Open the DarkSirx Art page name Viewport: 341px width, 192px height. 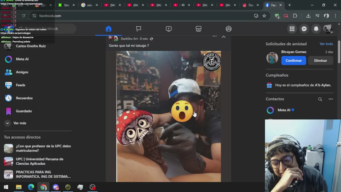[x=129, y=39]
